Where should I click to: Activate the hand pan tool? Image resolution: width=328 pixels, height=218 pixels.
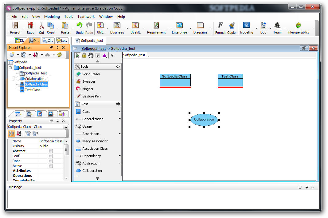(91, 55)
